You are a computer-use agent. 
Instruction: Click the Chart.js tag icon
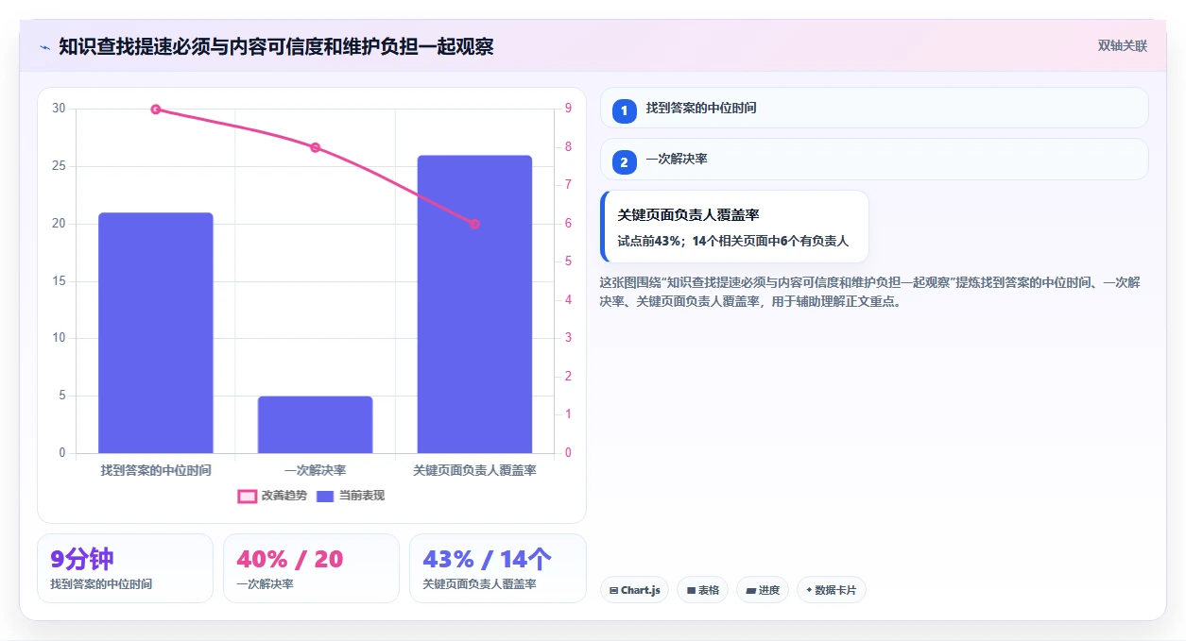tap(614, 590)
